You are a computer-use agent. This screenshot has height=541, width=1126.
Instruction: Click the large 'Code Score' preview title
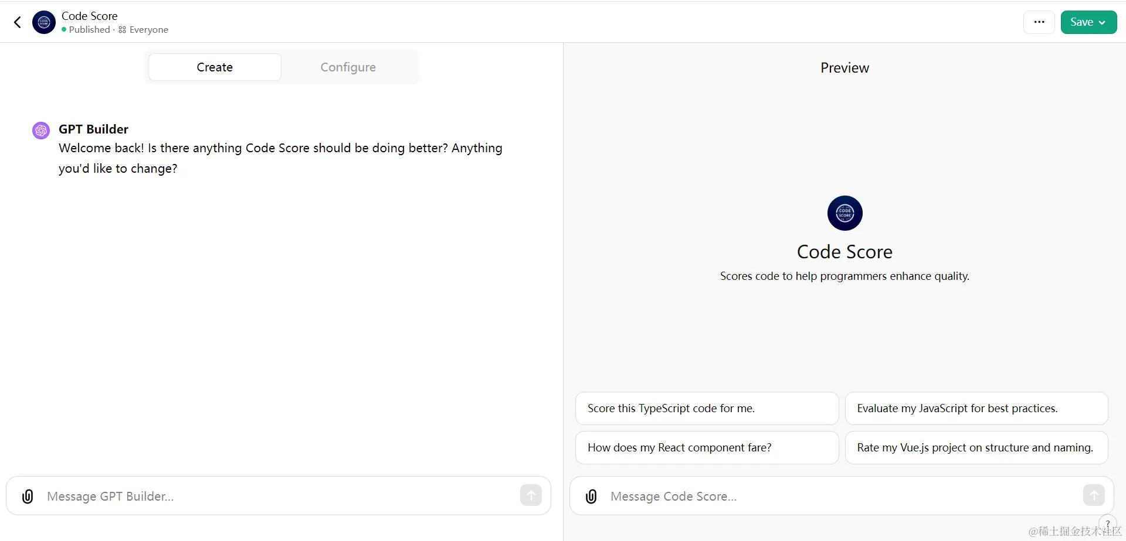pyautogui.click(x=844, y=252)
